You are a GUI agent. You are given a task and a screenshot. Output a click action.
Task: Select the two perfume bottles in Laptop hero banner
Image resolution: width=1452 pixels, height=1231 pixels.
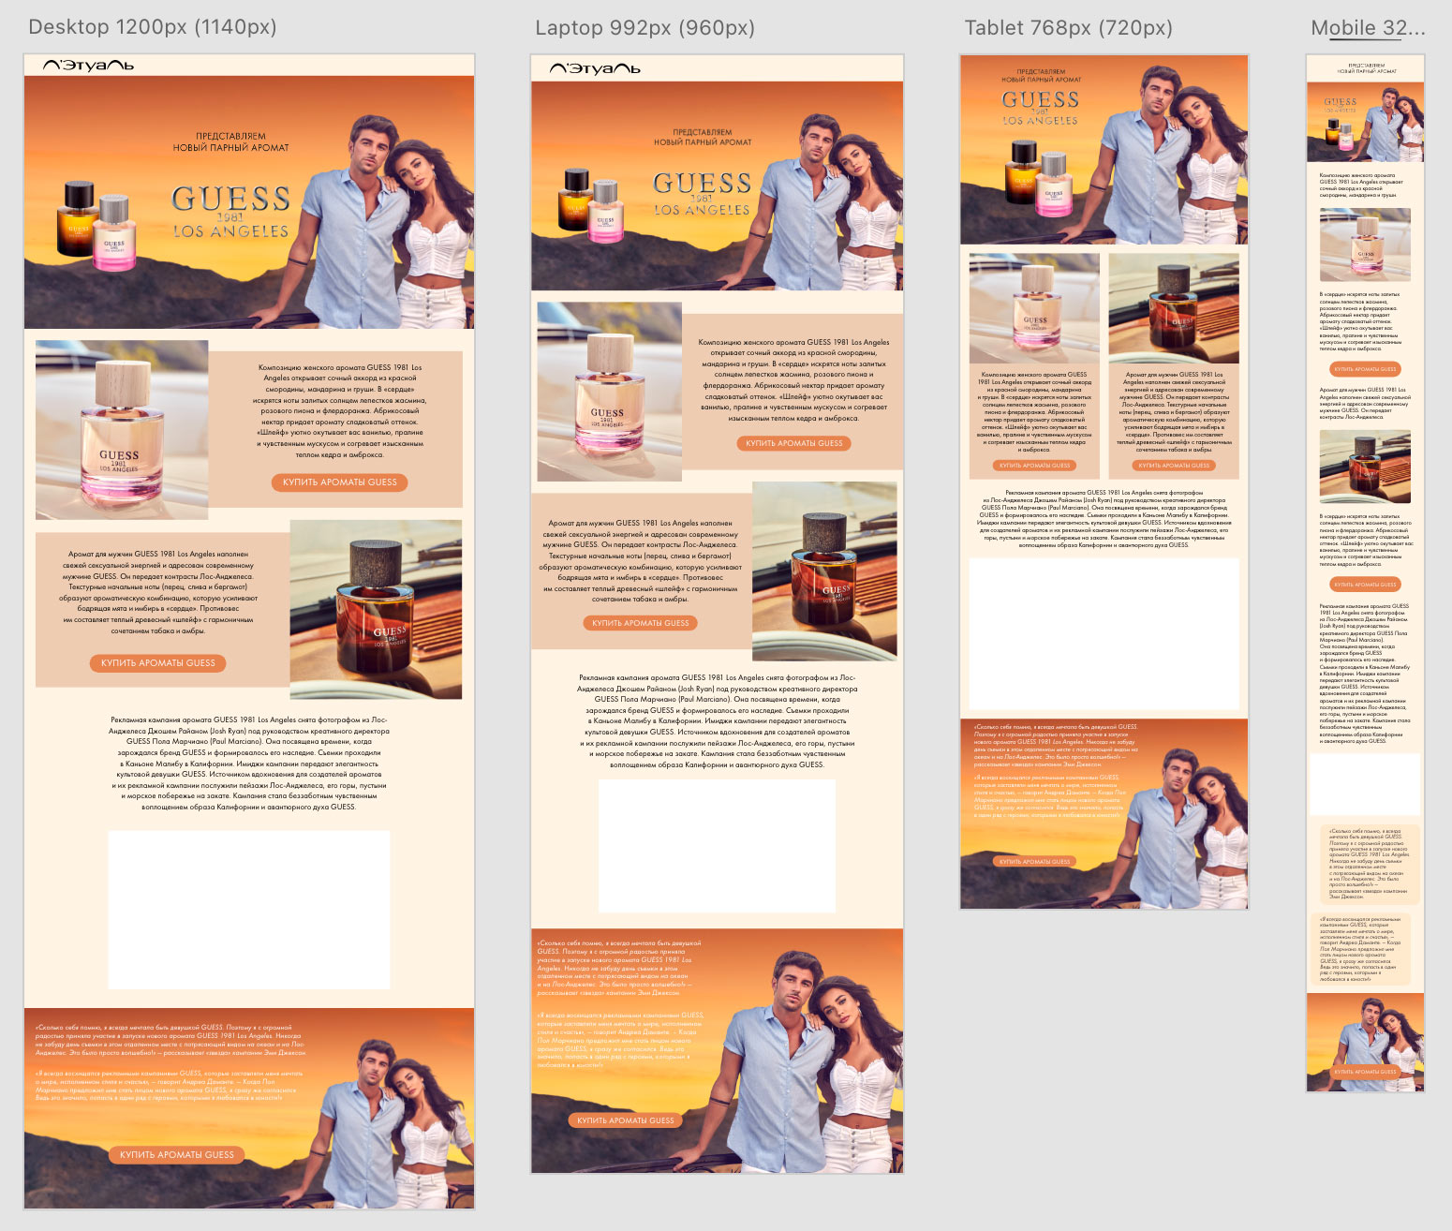point(590,206)
